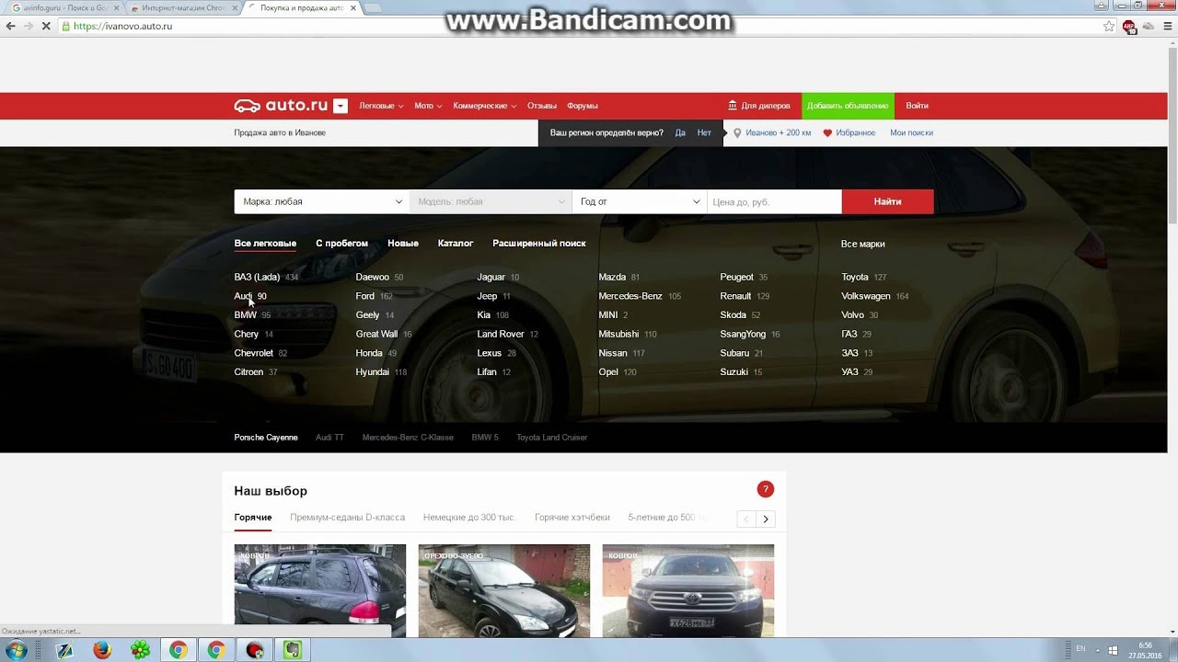Click the browser address bar
This screenshot has height=662, width=1178.
pos(580,26)
